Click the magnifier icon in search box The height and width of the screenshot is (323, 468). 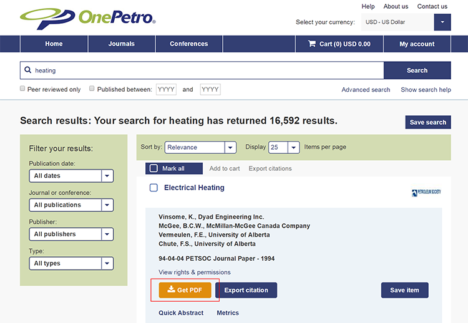point(27,70)
